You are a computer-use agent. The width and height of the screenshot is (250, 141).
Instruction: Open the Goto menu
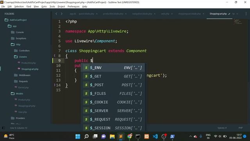44,7
